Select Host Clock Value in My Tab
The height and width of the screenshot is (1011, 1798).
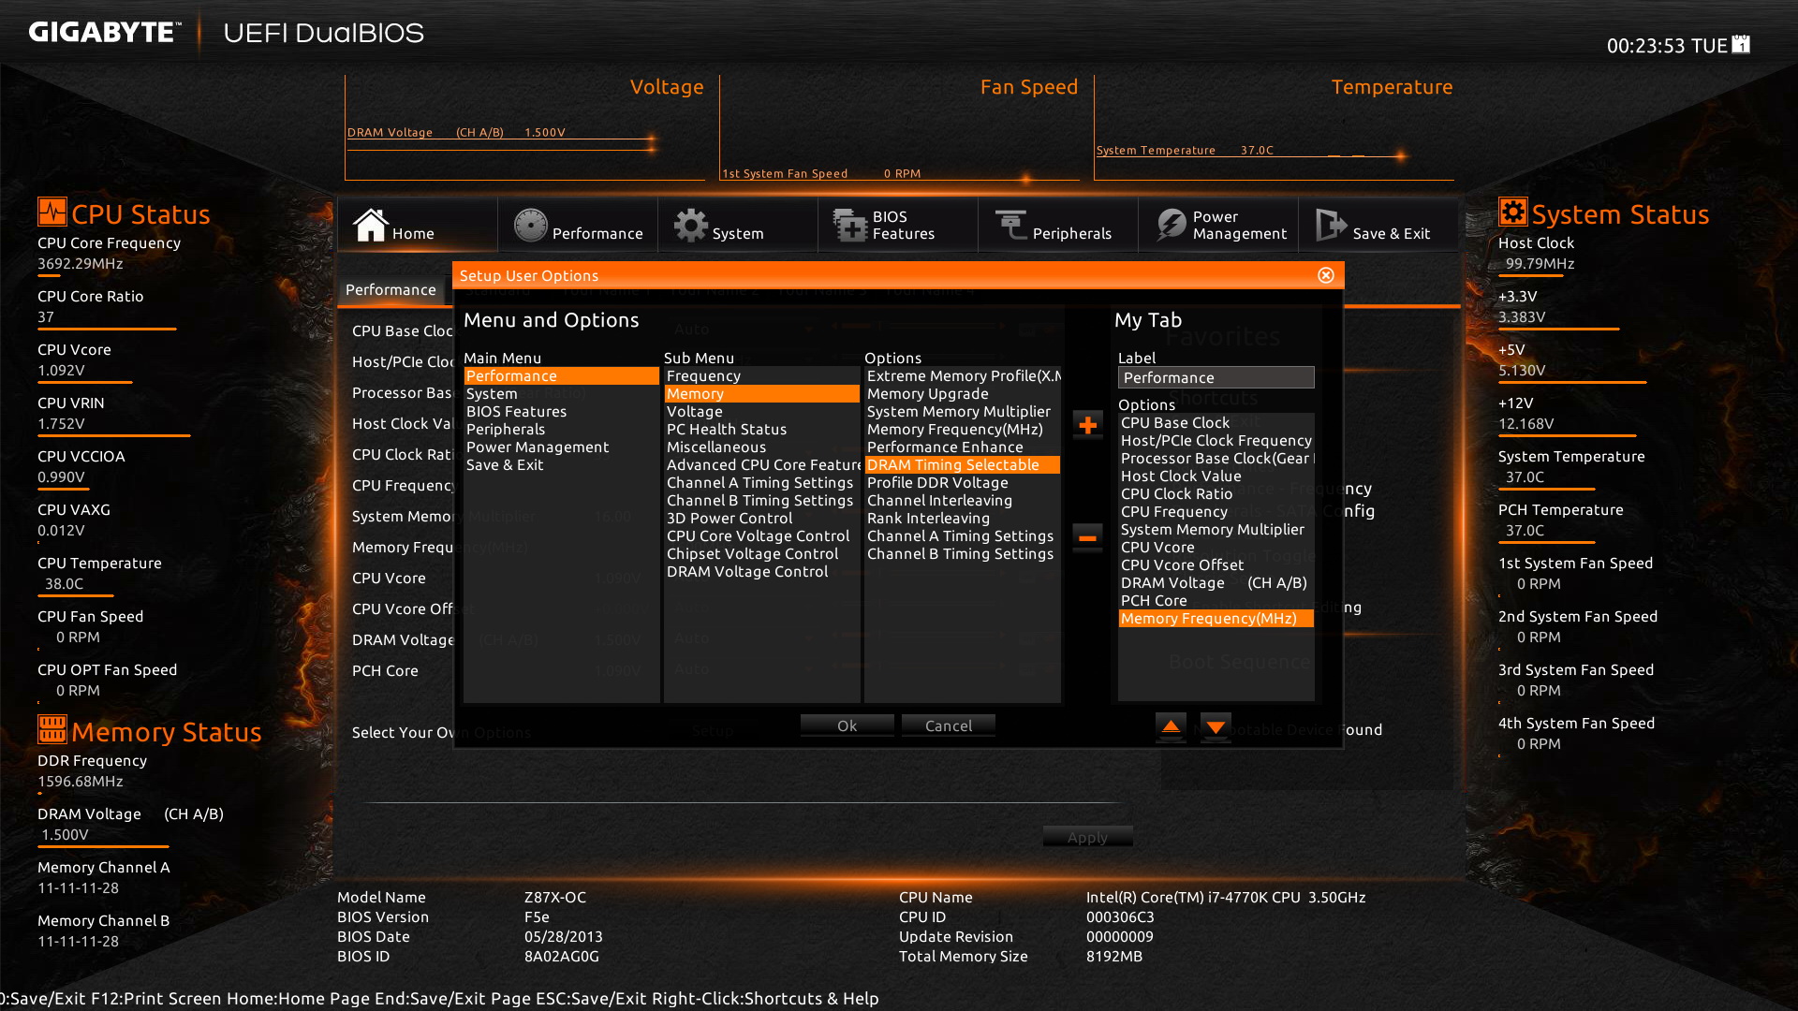1216,476
